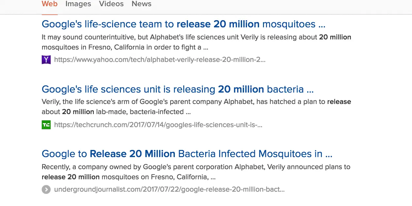This screenshot has width=412, height=206.
Task: Click bold "20 million" in the Yahoo snippet
Action: pos(335,37)
